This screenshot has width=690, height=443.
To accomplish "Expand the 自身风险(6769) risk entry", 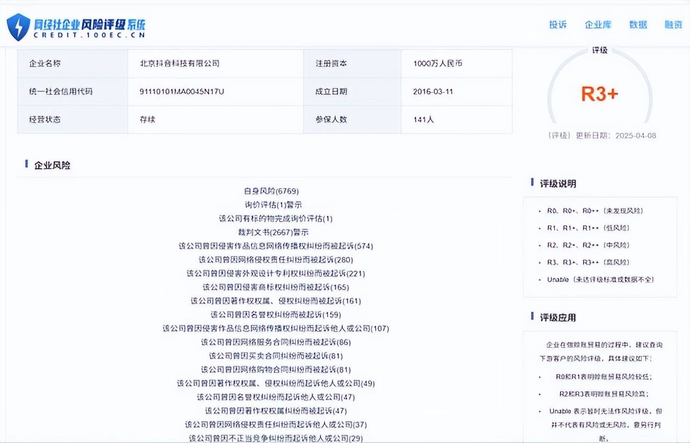I will [271, 191].
